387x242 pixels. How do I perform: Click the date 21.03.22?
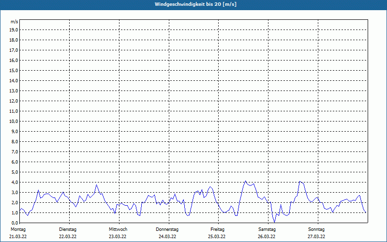point(18,237)
